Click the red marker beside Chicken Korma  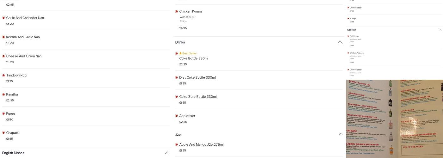(x=177, y=12)
